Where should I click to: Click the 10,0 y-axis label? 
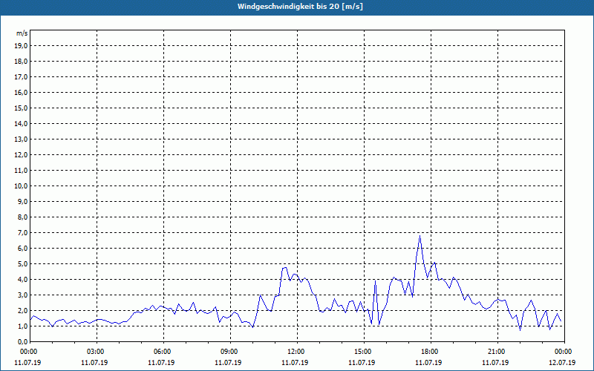point(21,186)
